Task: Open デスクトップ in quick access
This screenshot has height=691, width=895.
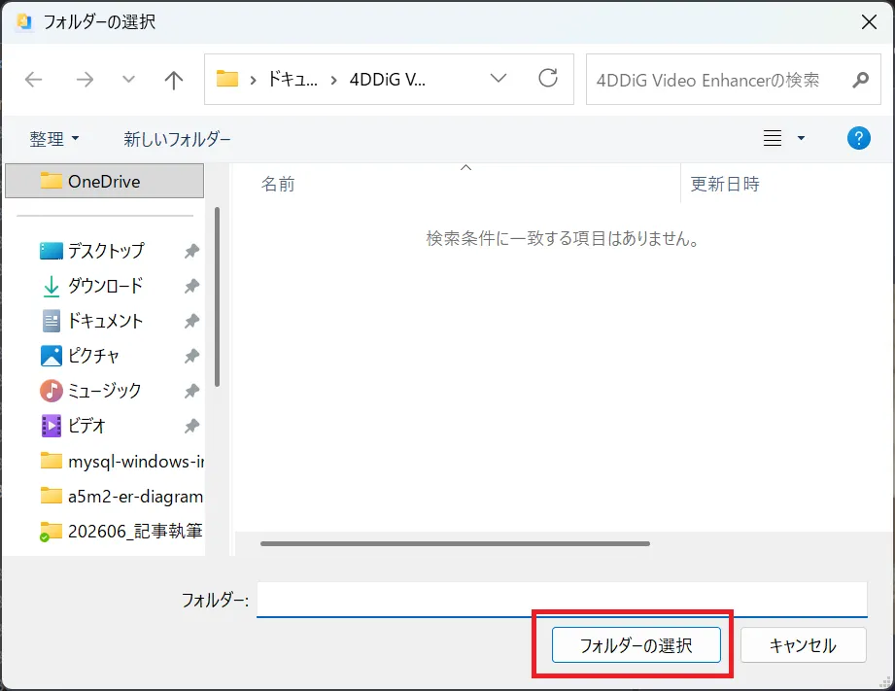Action: (x=107, y=251)
